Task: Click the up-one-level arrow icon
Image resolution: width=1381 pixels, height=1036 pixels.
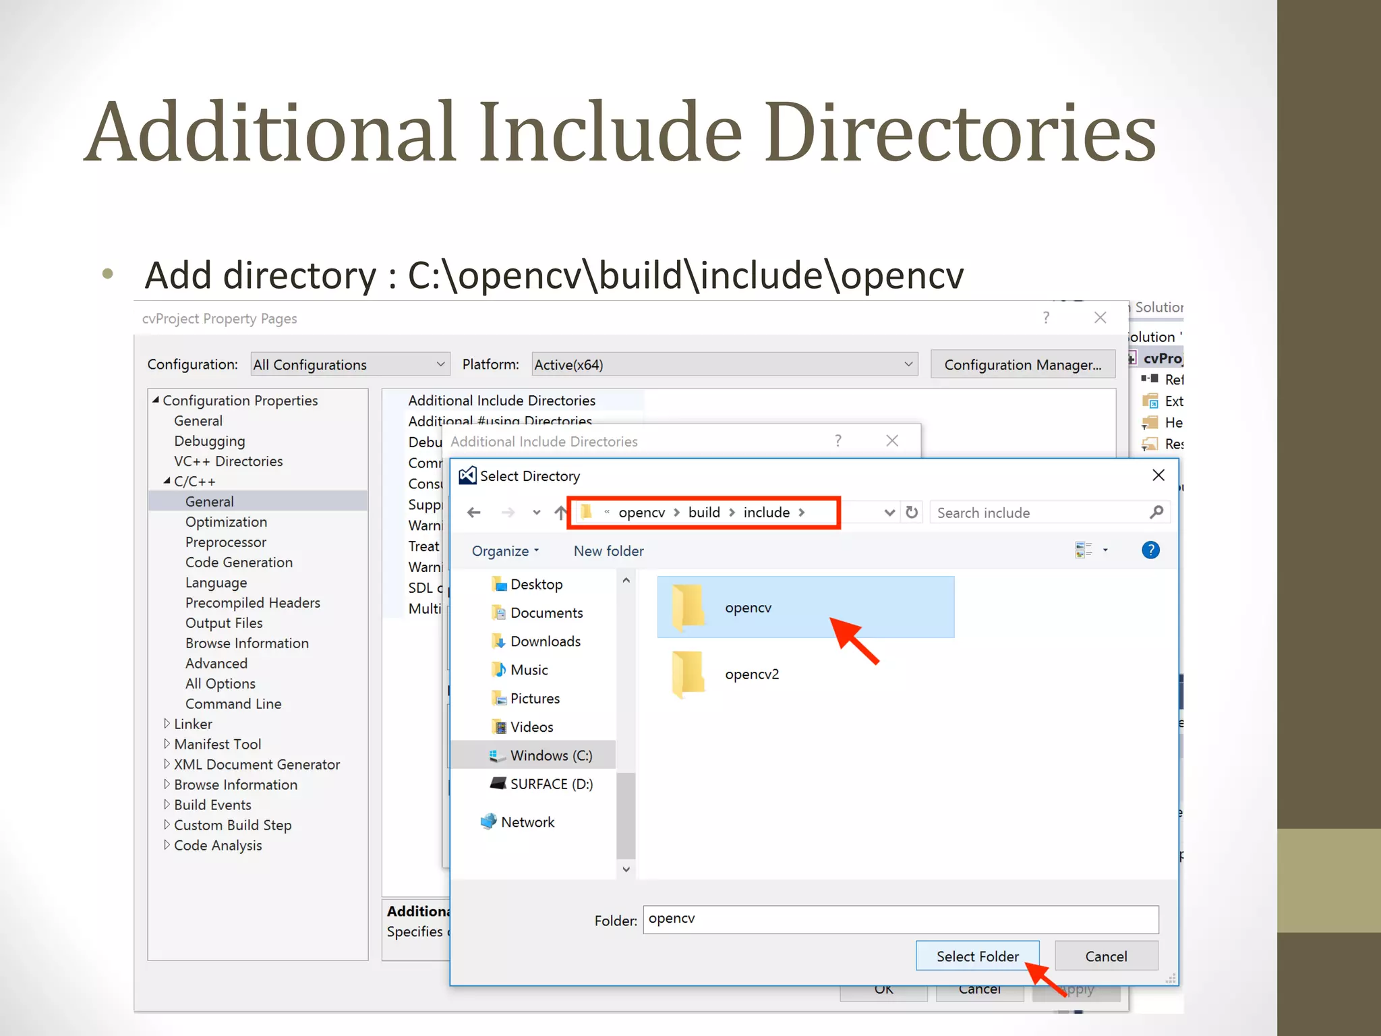Action: (560, 513)
